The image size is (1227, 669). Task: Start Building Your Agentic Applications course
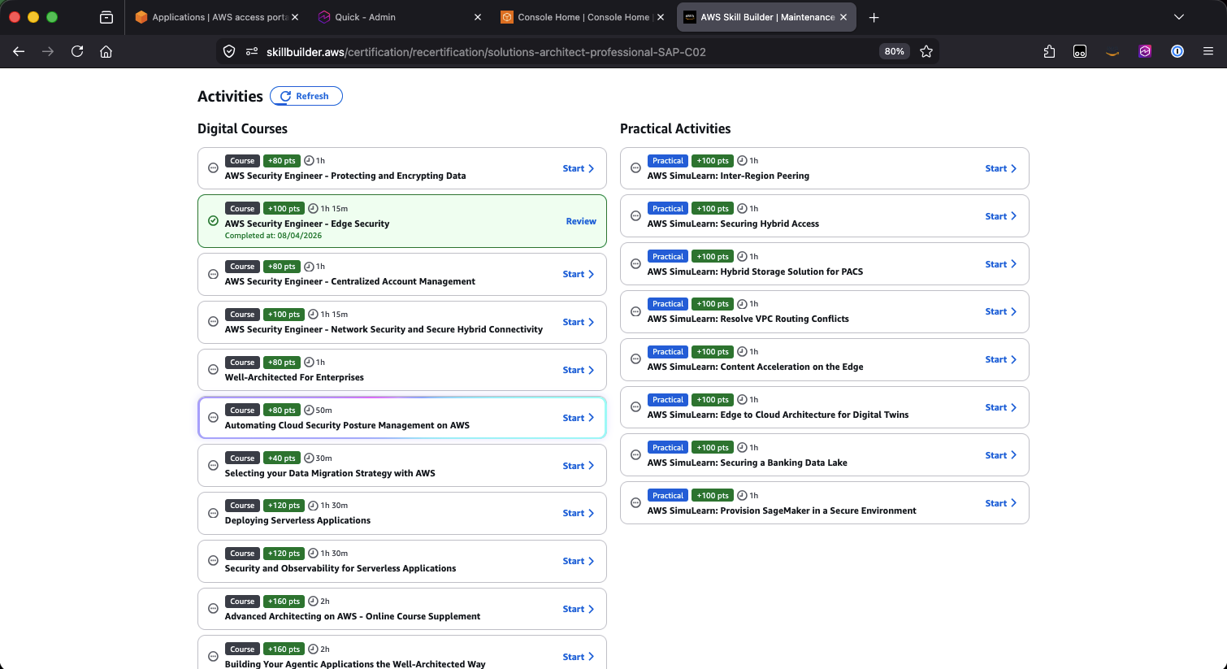(579, 657)
